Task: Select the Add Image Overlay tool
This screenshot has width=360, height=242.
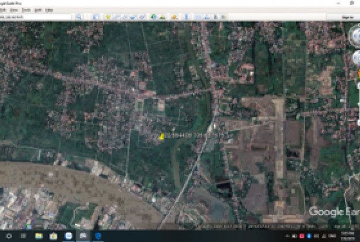Action: click(133, 17)
